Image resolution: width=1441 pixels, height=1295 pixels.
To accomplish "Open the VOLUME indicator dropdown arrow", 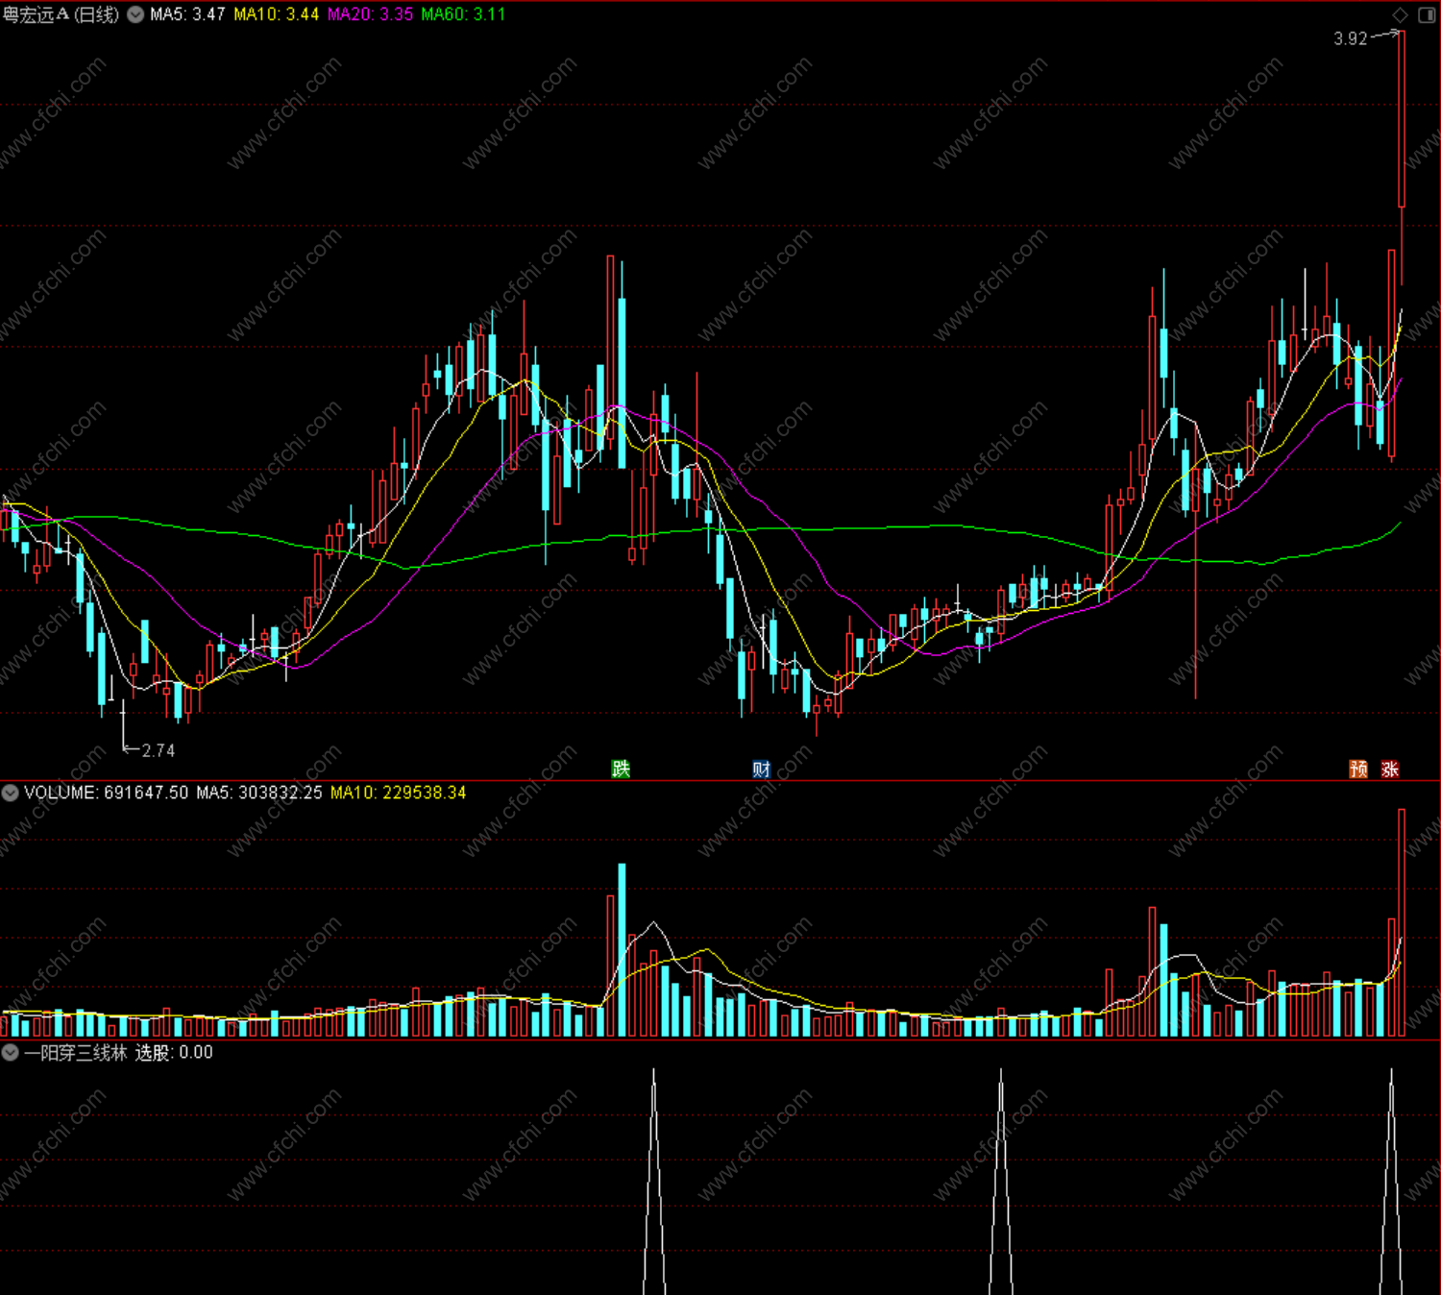I will point(11,793).
